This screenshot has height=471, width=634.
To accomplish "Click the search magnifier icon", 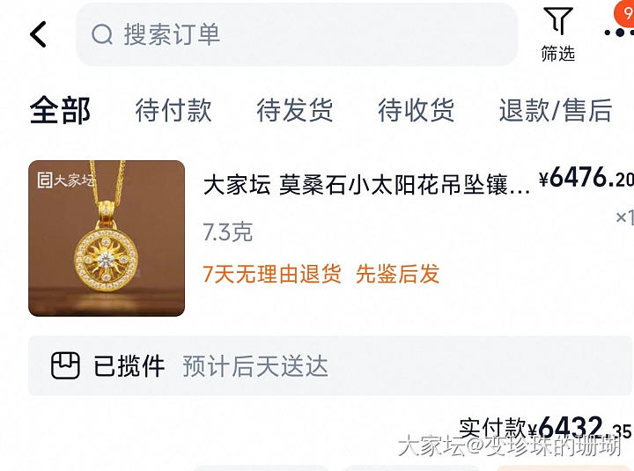I will [102, 34].
